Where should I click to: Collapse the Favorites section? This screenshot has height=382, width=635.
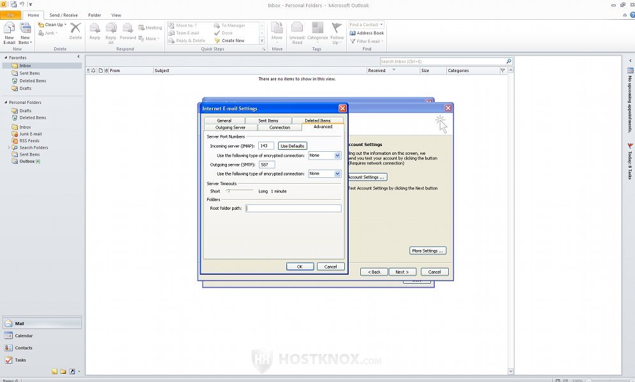point(6,57)
